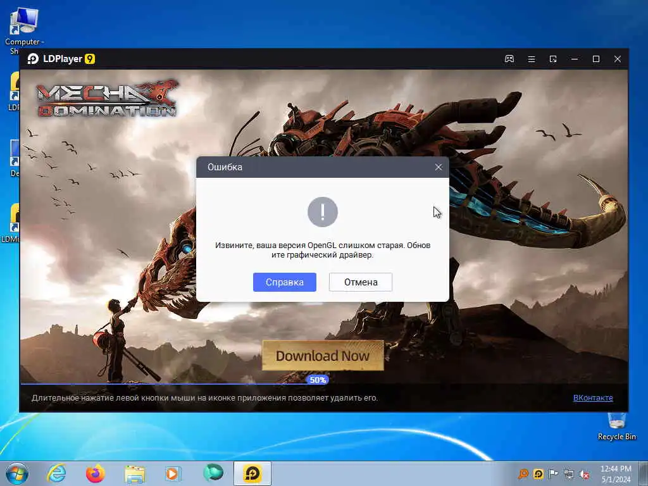Screen dimensions: 648x486
Task: Open the LDPlayer hamburger menu
Action: (532, 59)
